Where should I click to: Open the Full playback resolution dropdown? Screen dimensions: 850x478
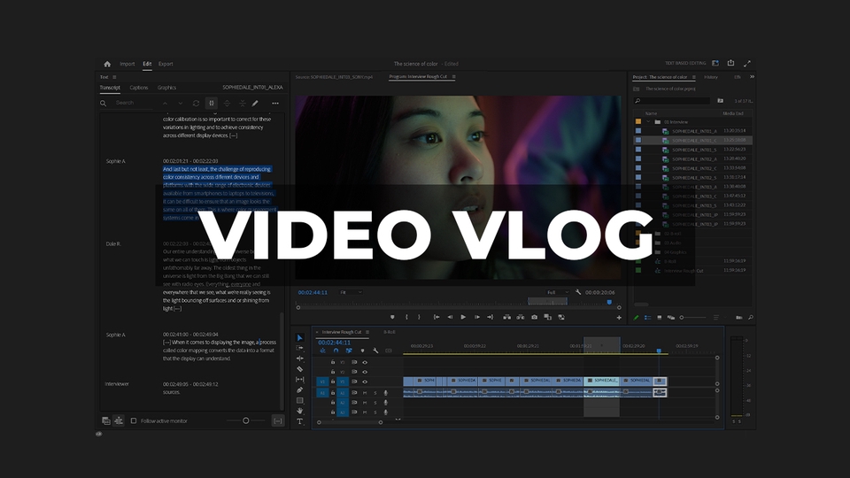(558, 292)
